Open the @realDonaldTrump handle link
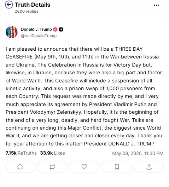The width and height of the screenshot is (169, 187). coord(39,36)
